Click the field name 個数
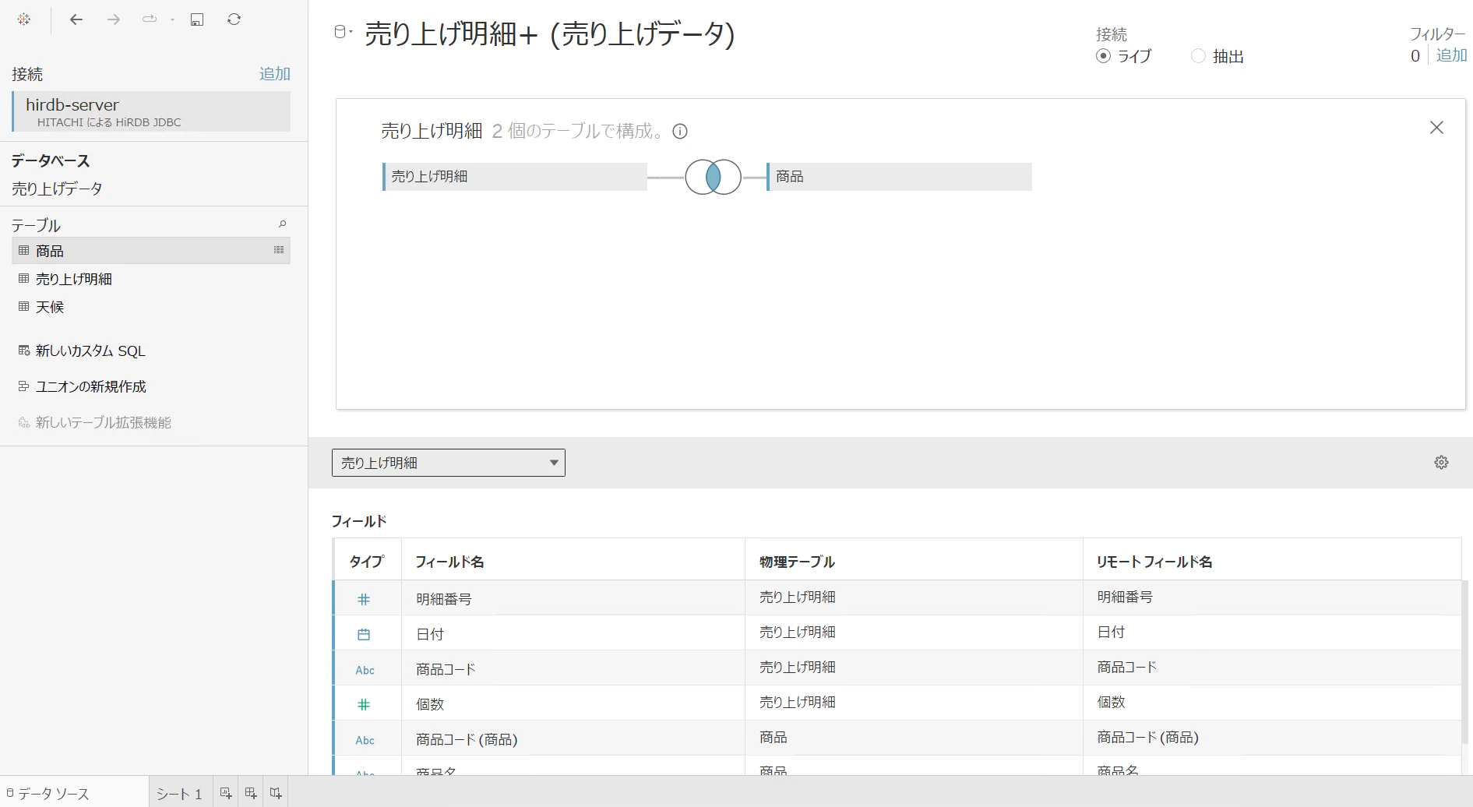The image size is (1473, 807). click(430, 704)
